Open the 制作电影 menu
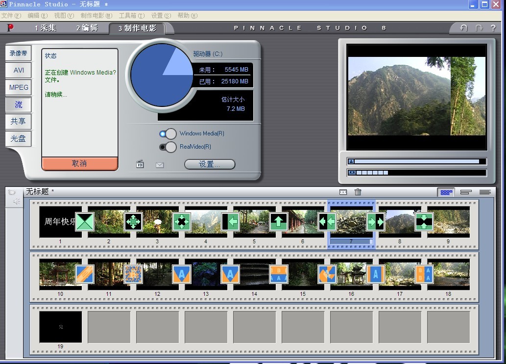Image resolution: width=506 pixels, height=364 pixels. tap(96, 16)
